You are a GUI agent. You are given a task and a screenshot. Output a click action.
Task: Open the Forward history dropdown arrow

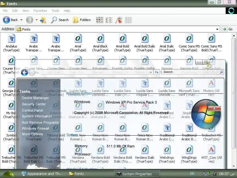pos(36,20)
